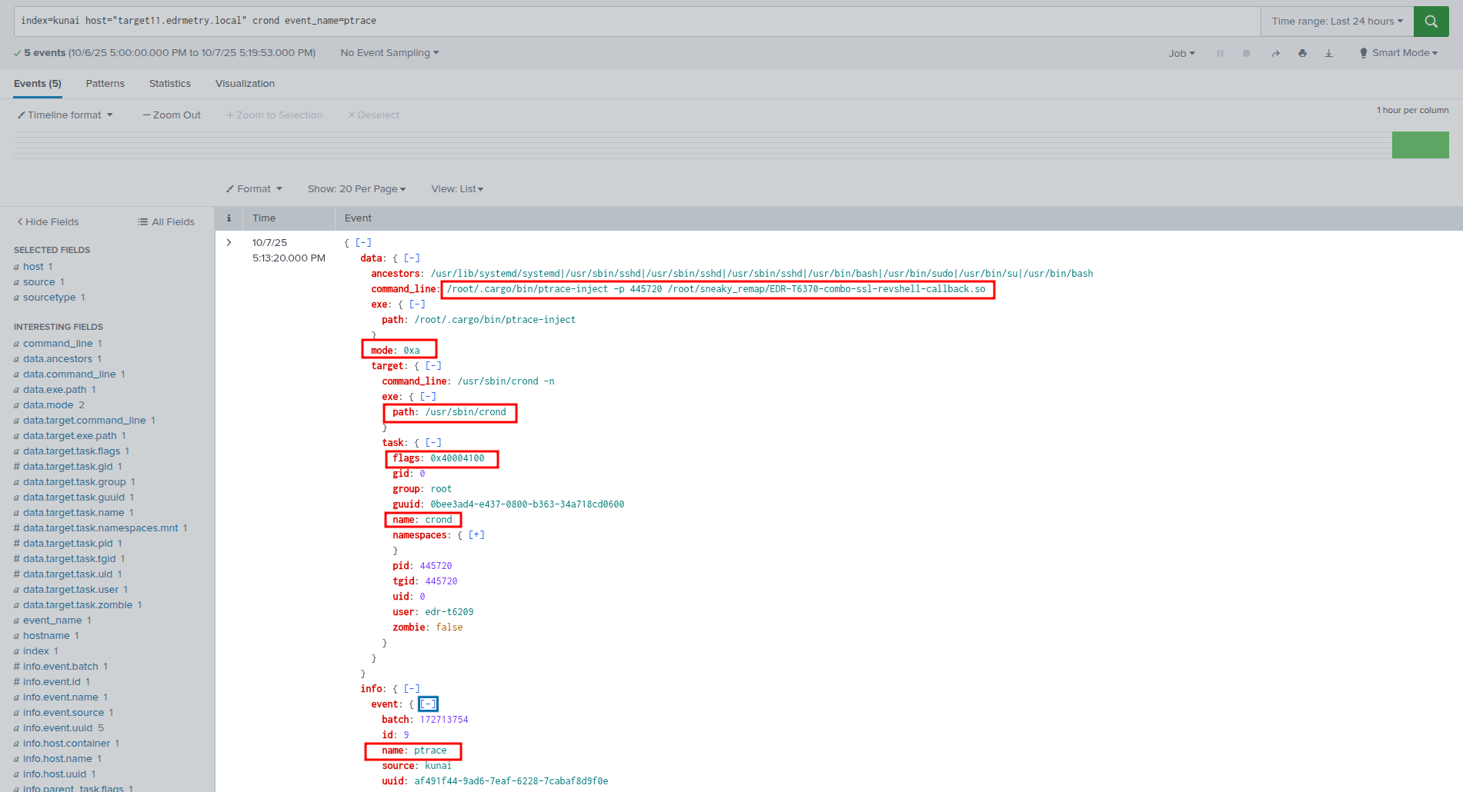This screenshot has width=1463, height=792.
Task: Click the Share job arrow icon
Action: (x=1275, y=53)
